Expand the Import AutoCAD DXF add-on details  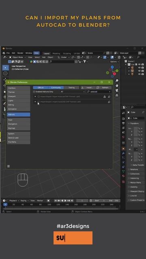35,102
